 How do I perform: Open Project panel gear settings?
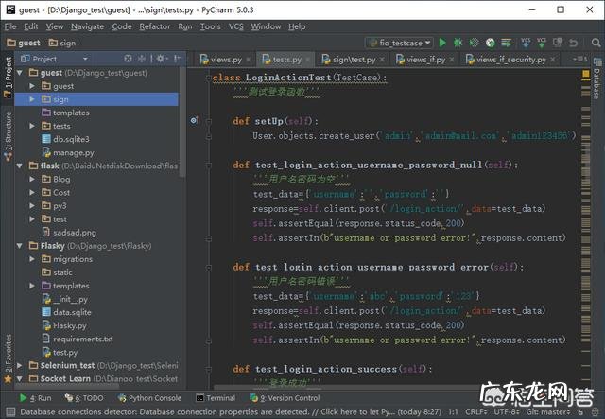pos(161,59)
